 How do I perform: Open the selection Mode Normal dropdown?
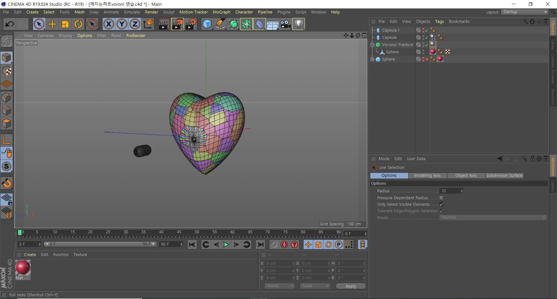[493, 218]
